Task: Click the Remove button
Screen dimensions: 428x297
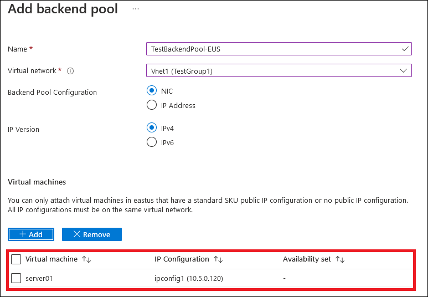Action: coord(92,234)
